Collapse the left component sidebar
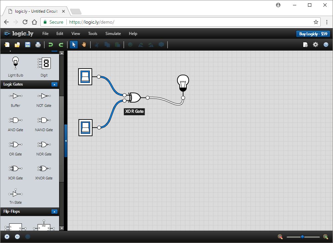 pos(66,141)
